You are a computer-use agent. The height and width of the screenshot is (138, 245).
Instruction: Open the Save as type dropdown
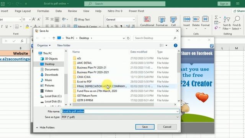(x=120, y=117)
